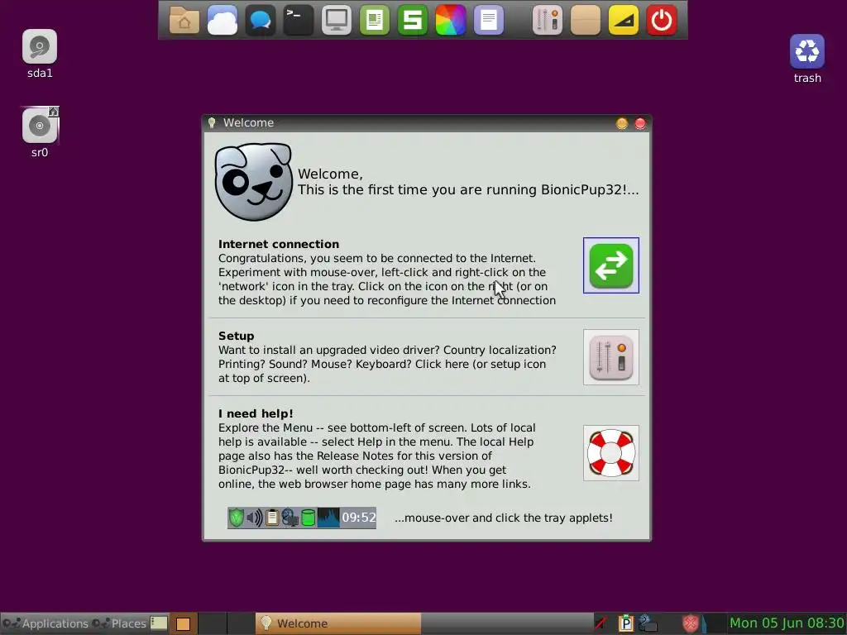Select the Welcome task in the taskbar
This screenshot has height=635, width=847.
(338, 623)
